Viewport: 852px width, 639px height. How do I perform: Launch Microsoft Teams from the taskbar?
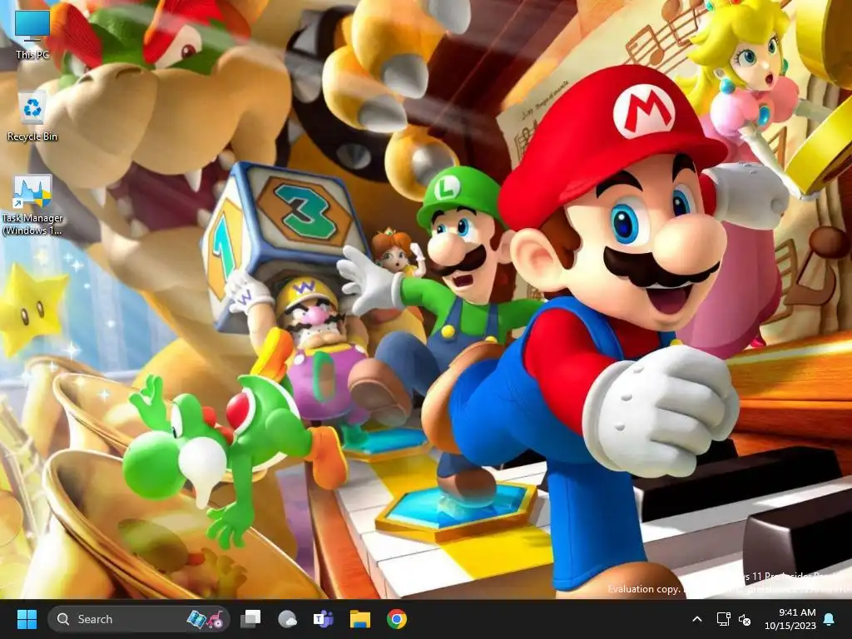point(324,619)
